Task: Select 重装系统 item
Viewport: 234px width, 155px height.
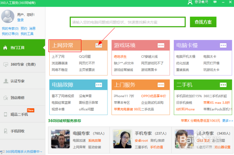Action: click(x=182, y=70)
